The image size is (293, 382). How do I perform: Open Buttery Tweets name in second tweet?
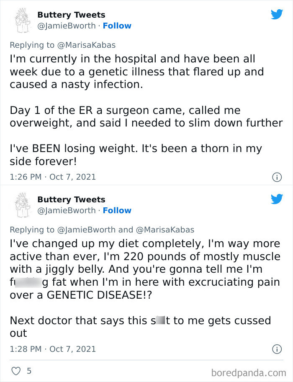tap(71, 200)
